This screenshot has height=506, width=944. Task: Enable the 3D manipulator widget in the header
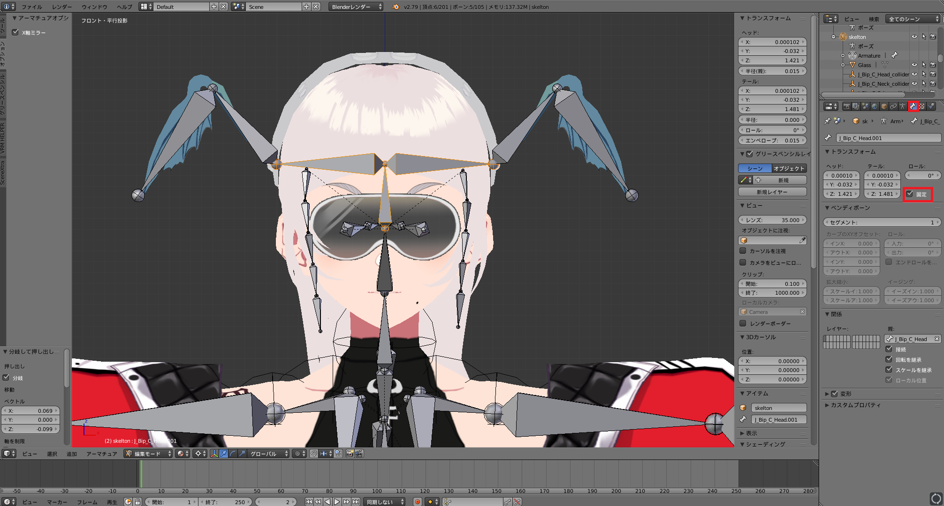click(x=214, y=453)
